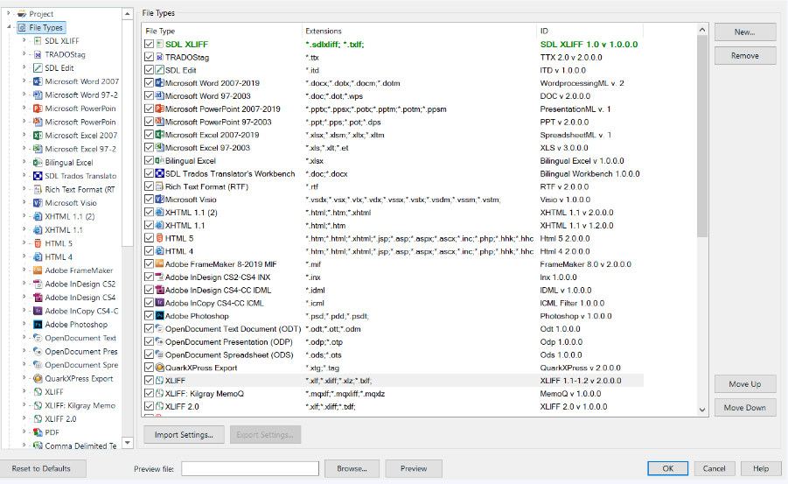Toggle the XLIFF 2.0 checkbox
788x484 pixels.
click(x=150, y=406)
